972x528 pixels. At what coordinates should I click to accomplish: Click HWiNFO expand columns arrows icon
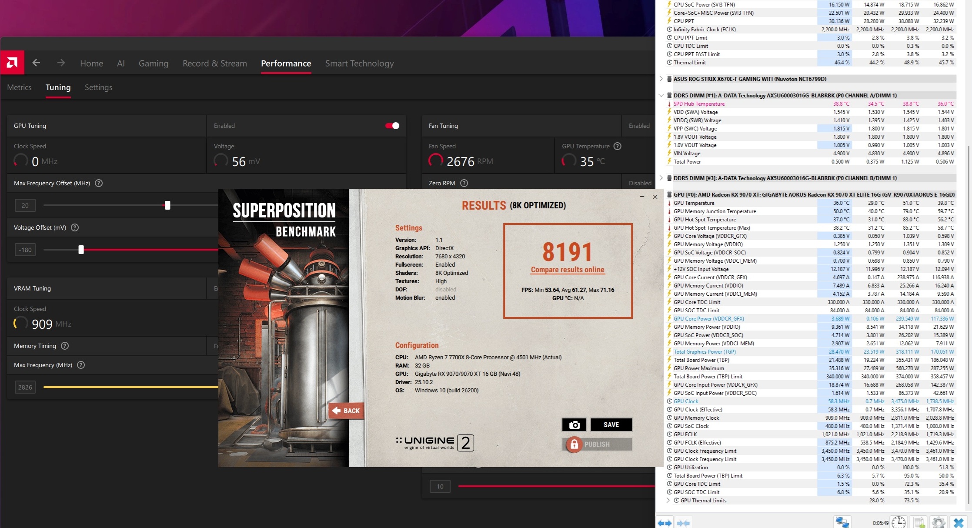664,523
